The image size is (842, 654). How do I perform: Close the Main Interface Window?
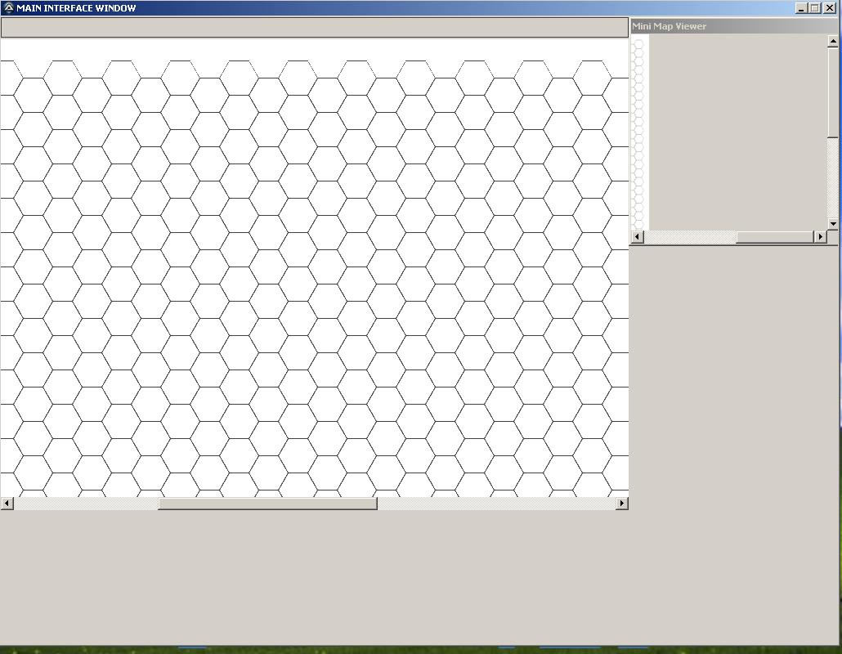830,8
